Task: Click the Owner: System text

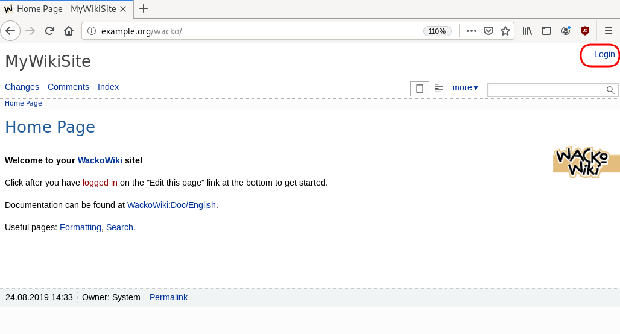Action: point(111,297)
